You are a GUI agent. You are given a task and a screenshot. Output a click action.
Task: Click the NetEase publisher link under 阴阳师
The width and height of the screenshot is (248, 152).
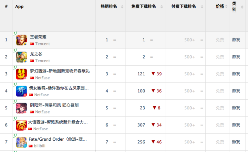(42, 112)
